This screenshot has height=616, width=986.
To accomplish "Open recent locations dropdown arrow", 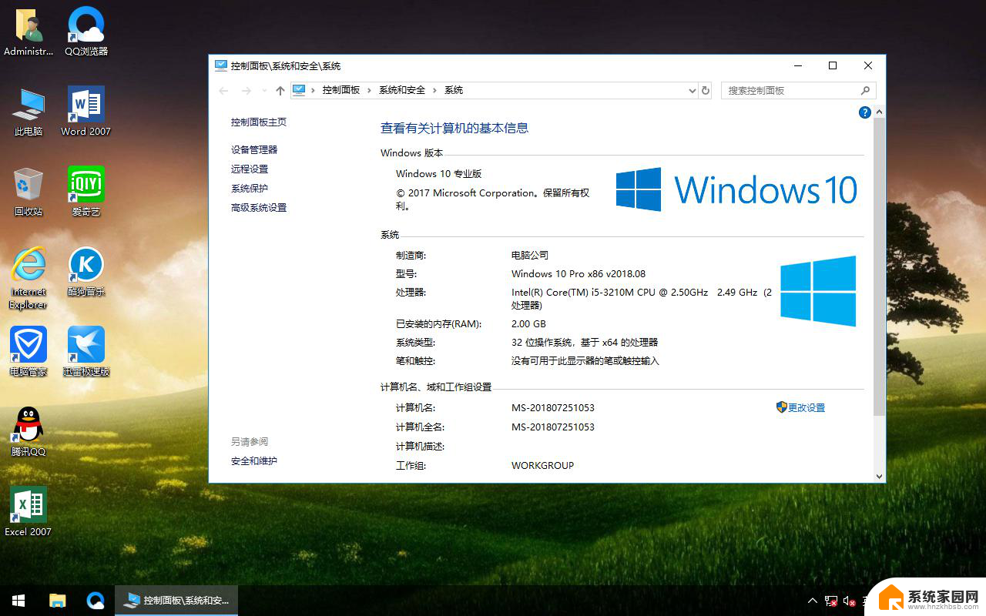I will (264, 91).
